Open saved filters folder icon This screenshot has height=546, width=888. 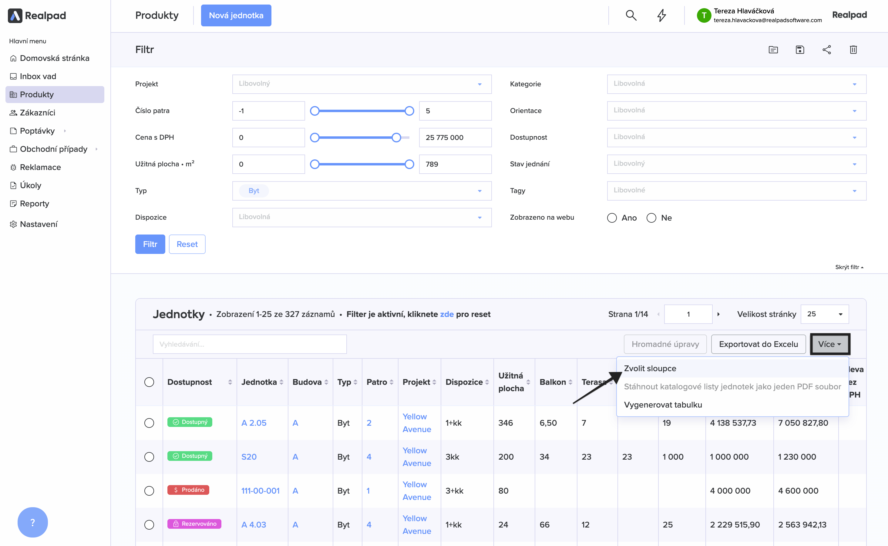click(x=773, y=50)
